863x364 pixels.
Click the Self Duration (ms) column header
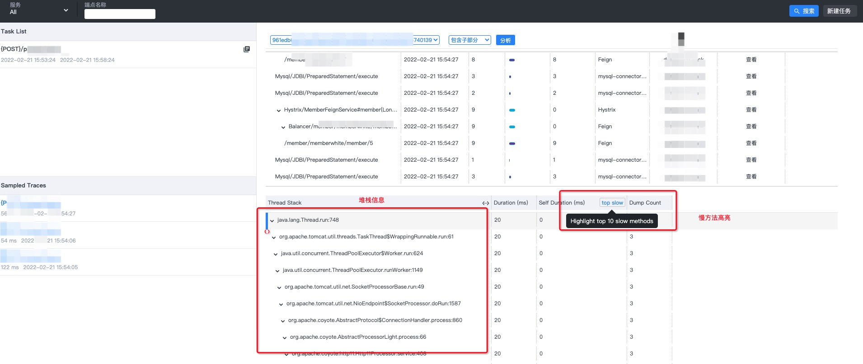(562, 203)
